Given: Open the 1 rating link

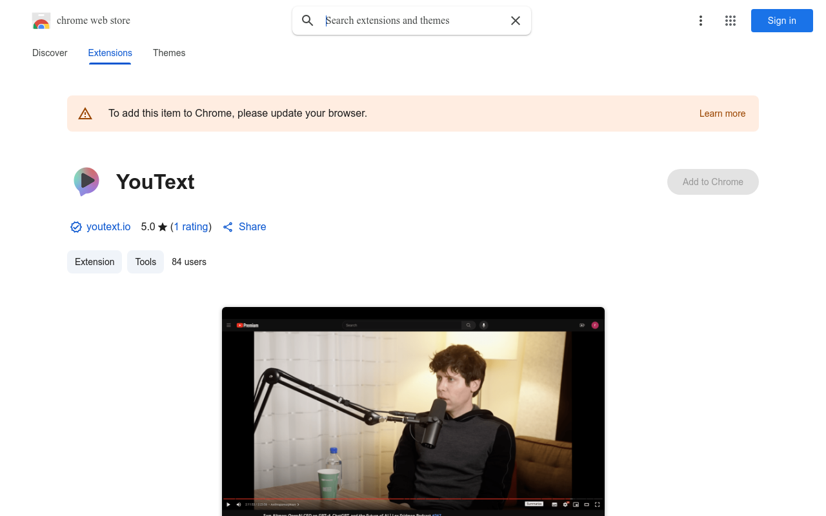Looking at the screenshot, I should pos(191,227).
